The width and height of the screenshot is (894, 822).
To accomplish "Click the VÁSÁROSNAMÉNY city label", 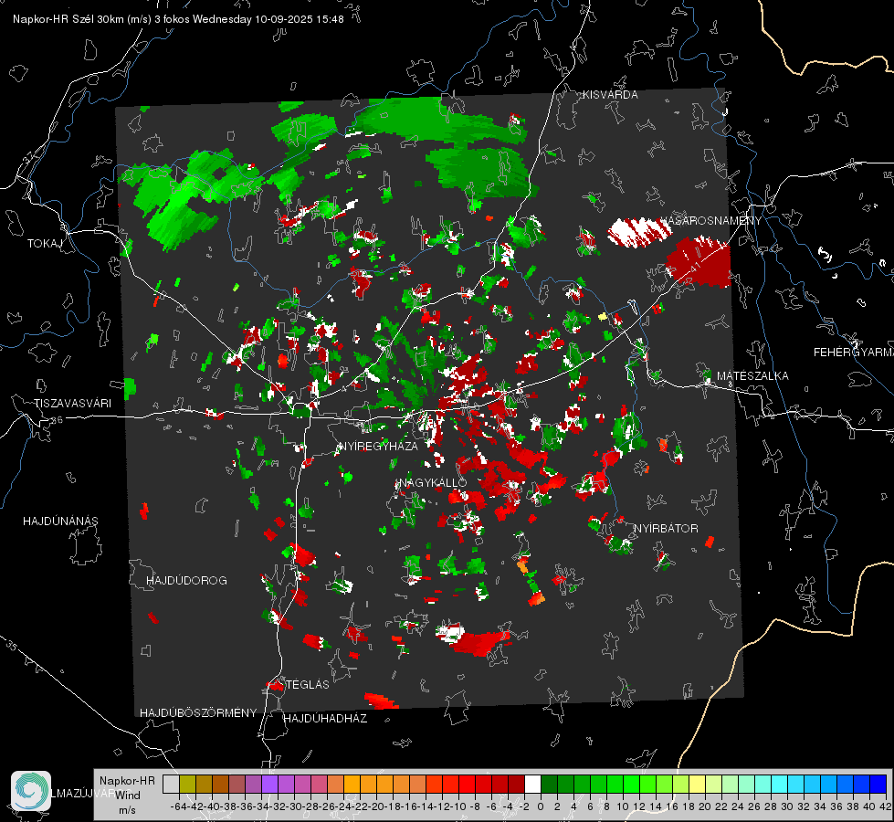I will [710, 221].
